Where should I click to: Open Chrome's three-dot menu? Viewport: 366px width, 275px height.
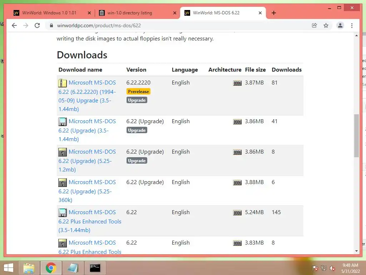[x=352, y=25]
